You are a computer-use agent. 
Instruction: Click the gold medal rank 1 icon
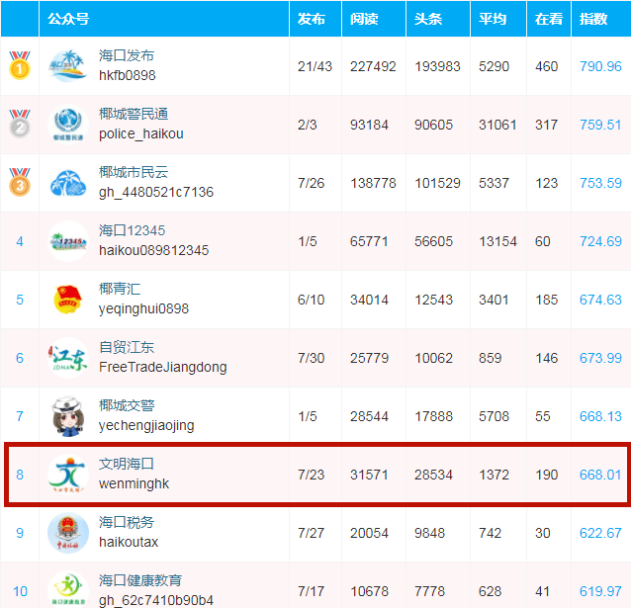[x=20, y=65]
